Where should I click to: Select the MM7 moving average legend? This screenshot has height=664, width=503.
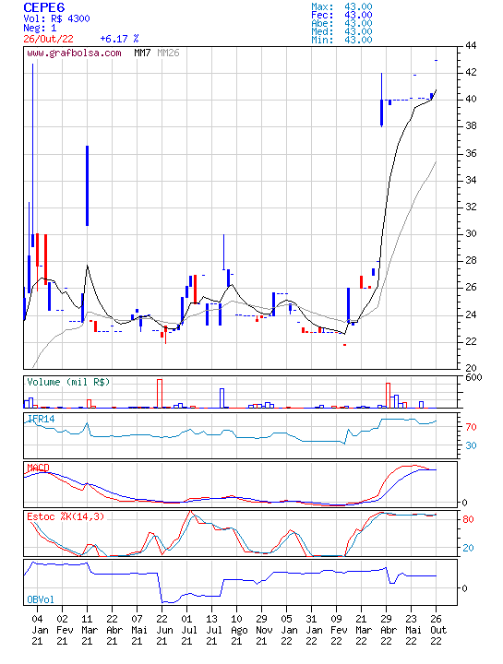[x=142, y=53]
